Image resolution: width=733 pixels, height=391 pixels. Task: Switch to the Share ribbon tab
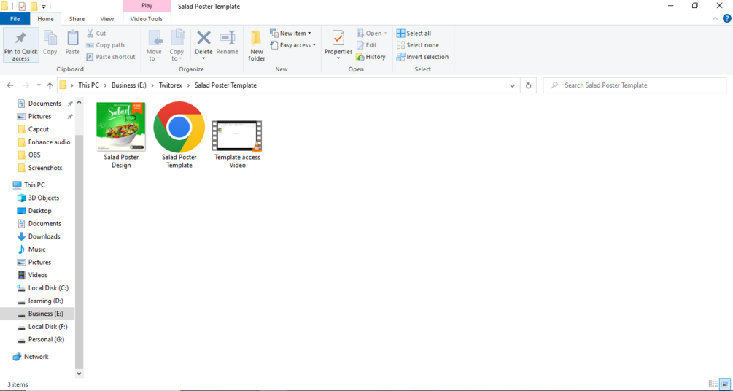[77, 19]
